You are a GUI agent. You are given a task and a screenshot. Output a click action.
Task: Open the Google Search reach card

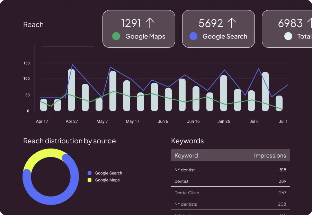[218, 29]
